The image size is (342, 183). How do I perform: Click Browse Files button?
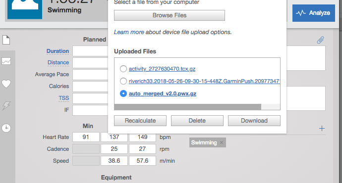pos(170,15)
